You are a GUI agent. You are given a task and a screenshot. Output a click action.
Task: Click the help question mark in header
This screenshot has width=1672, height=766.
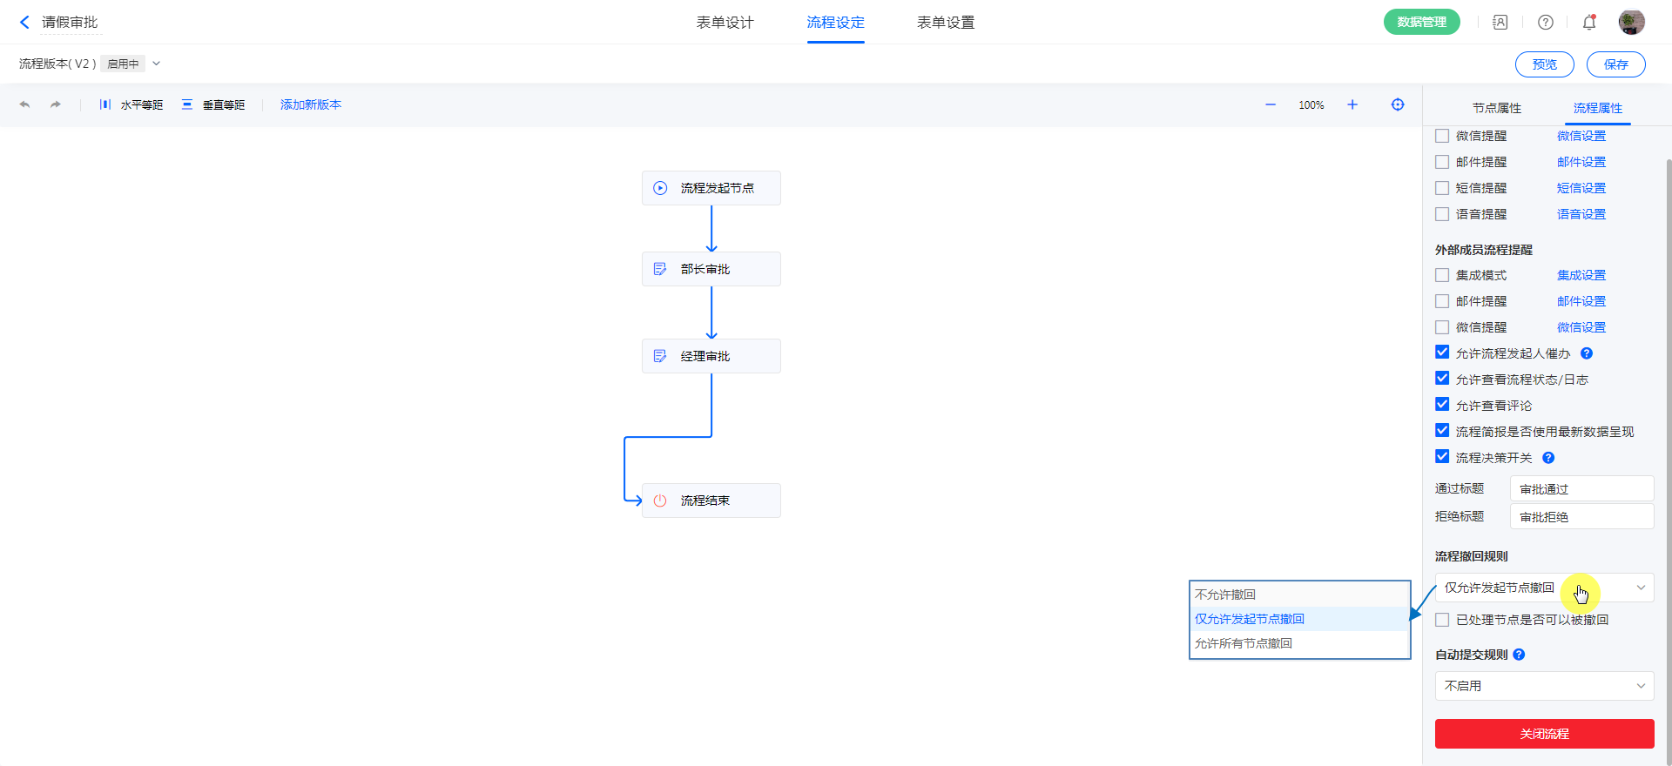[1546, 23]
